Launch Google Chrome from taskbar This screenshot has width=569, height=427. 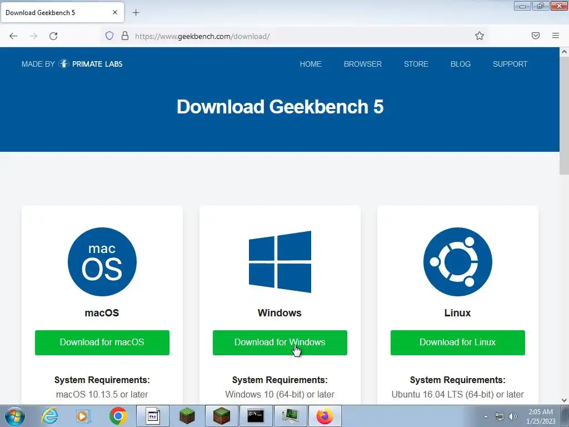(x=118, y=416)
